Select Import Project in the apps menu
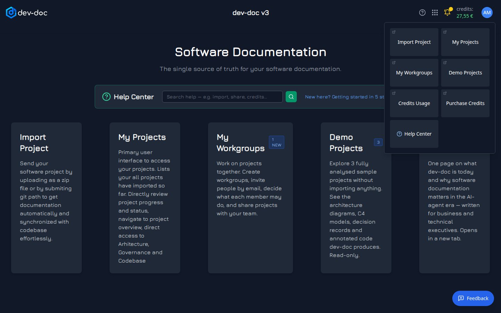This screenshot has height=313, width=501. [x=414, y=42]
